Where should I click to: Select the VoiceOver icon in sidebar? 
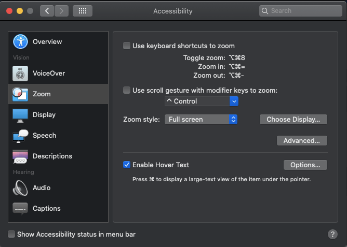(20, 74)
